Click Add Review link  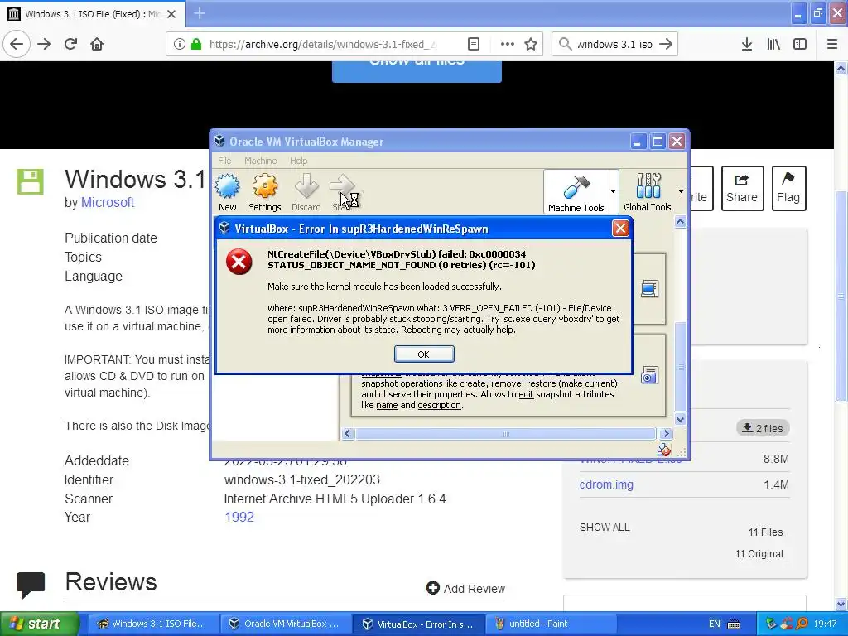coord(465,589)
